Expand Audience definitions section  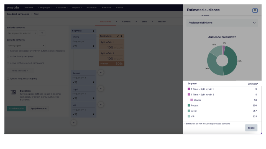pos(222,23)
